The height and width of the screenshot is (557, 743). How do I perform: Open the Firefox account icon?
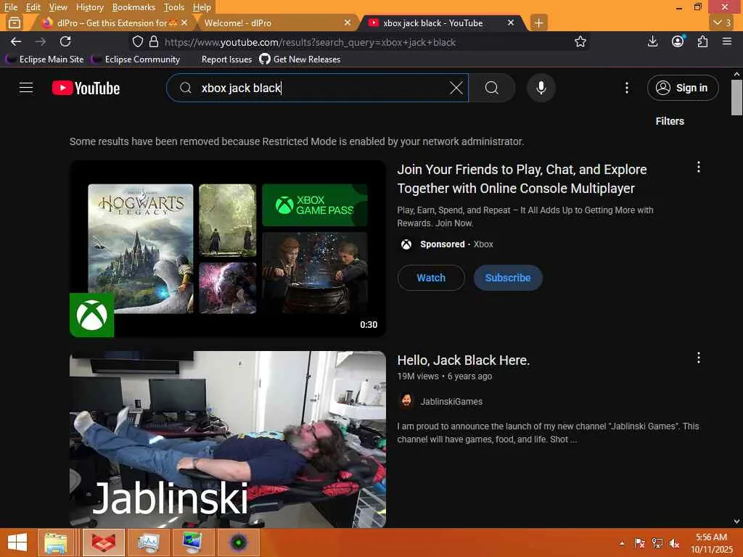678,41
